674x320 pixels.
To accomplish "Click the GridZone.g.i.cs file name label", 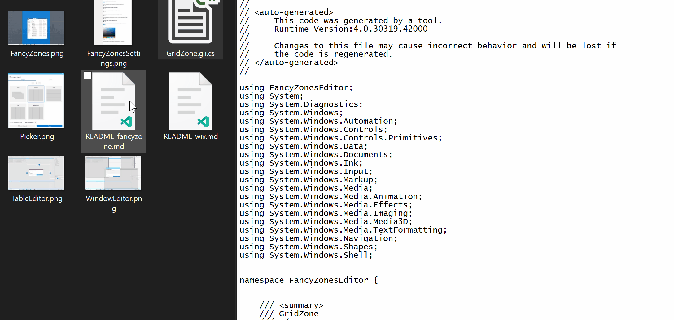I will [x=190, y=53].
